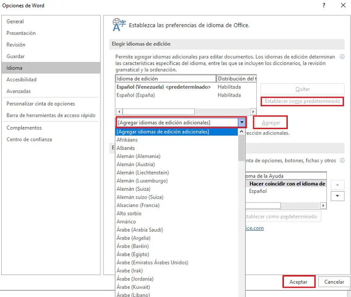351x297 pixels.
Task: Click move-down arrow for help language
Action: click(337, 196)
